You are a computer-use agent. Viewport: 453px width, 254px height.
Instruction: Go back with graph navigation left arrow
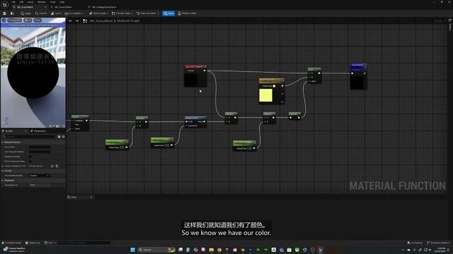[71, 20]
